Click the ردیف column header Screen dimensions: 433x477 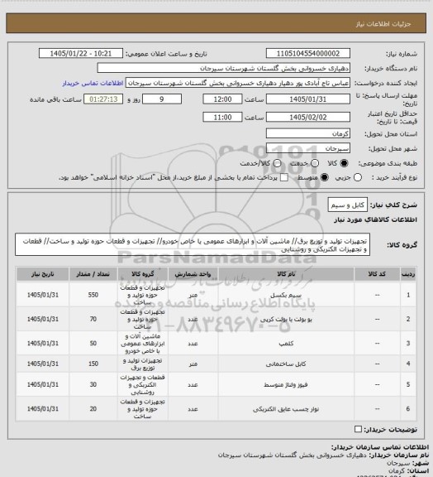(408, 274)
